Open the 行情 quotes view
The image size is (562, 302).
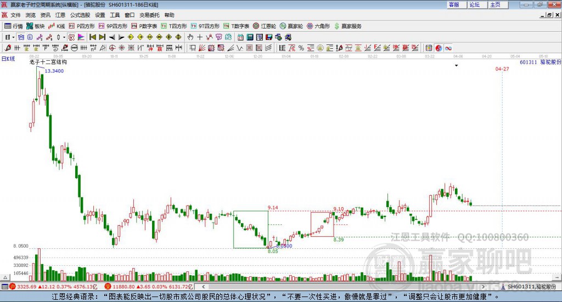[13, 26]
